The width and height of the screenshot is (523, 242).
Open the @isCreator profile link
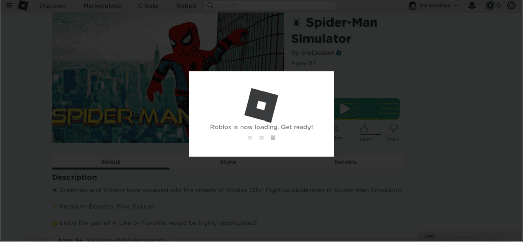point(317,53)
